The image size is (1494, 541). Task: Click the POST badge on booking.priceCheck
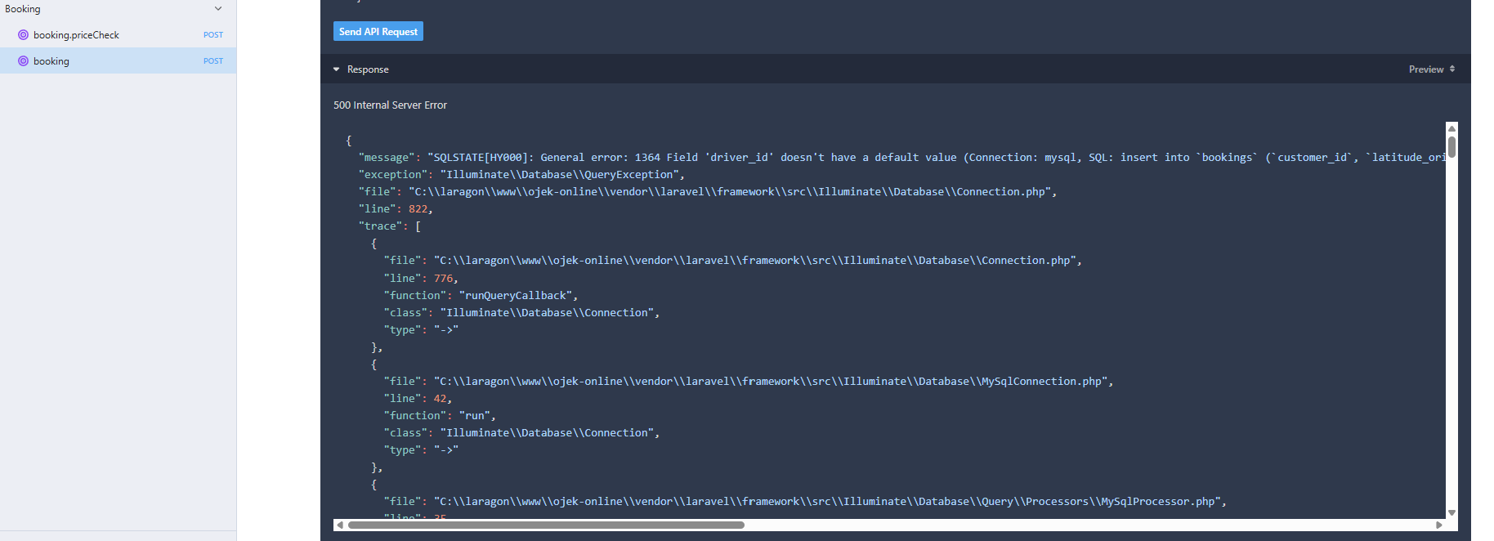[212, 35]
